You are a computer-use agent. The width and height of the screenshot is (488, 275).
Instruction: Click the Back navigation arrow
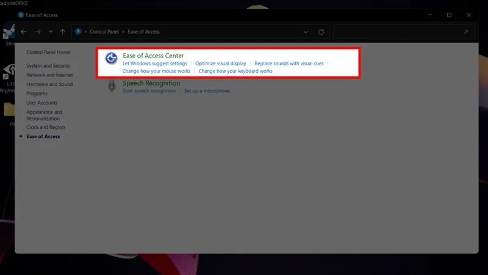click(x=23, y=32)
